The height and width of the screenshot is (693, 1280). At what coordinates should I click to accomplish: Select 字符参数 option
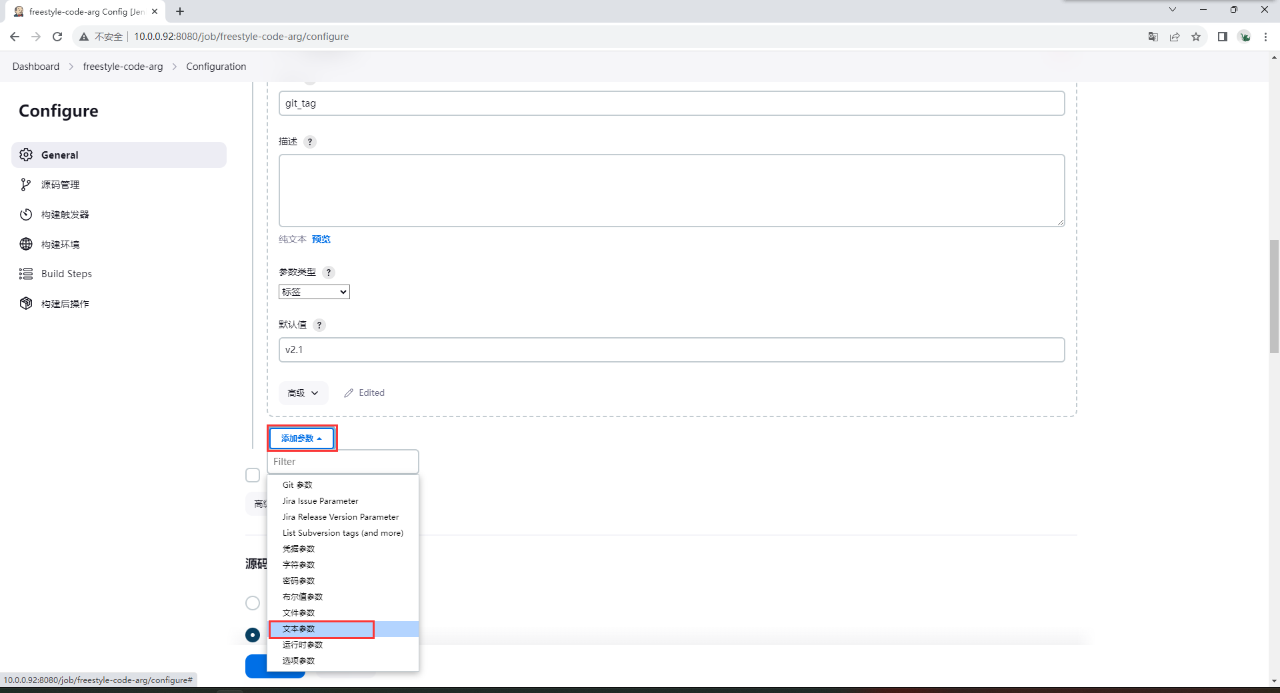[x=343, y=565]
